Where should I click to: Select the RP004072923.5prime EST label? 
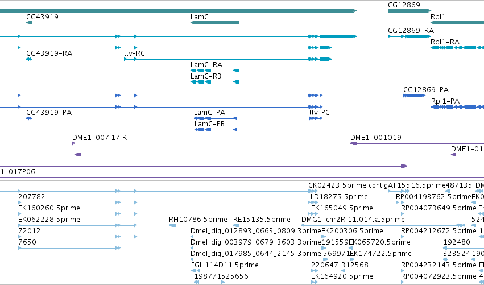[439, 276]
